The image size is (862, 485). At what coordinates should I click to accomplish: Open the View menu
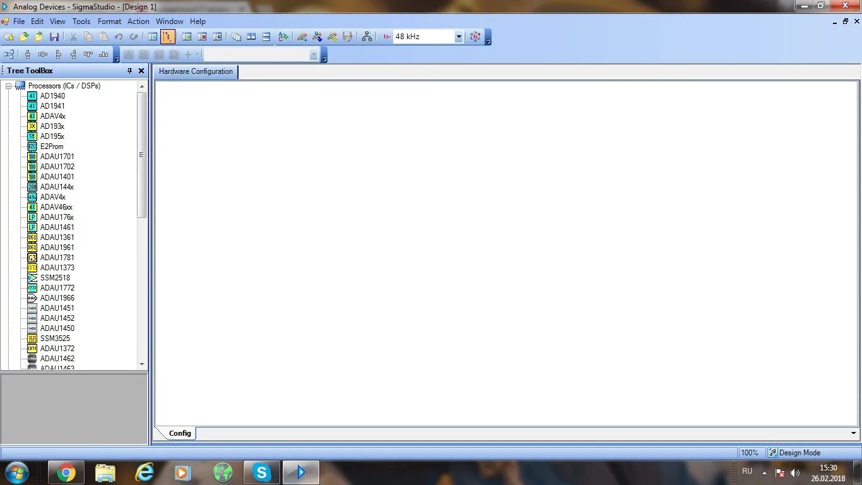coord(57,21)
